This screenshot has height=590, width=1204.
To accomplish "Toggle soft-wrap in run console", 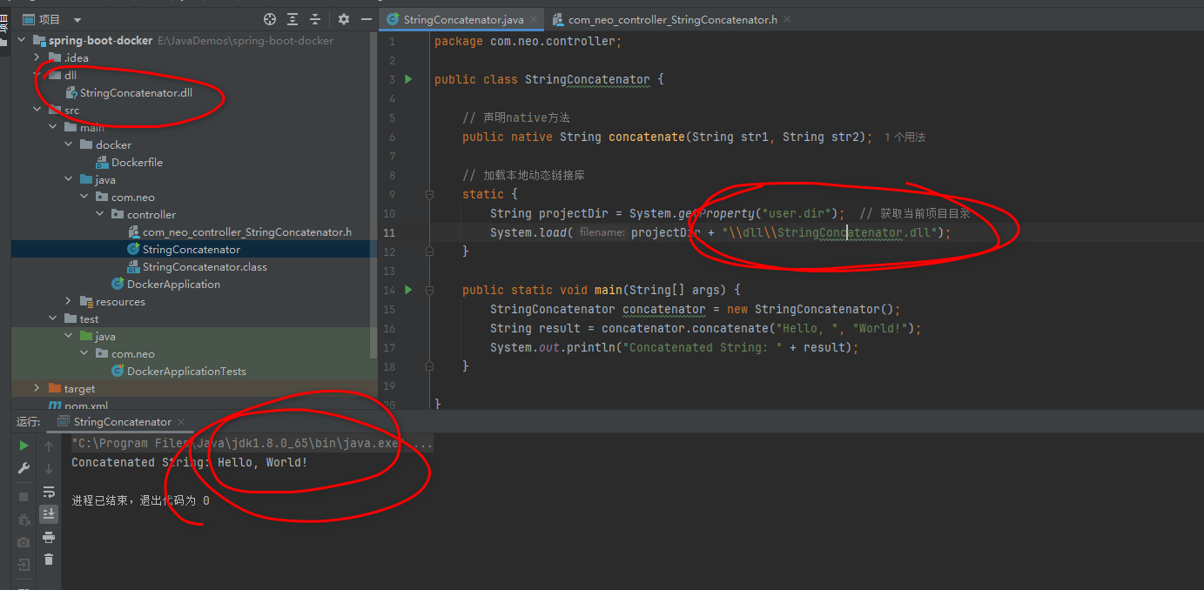I will [x=49, y=492].
